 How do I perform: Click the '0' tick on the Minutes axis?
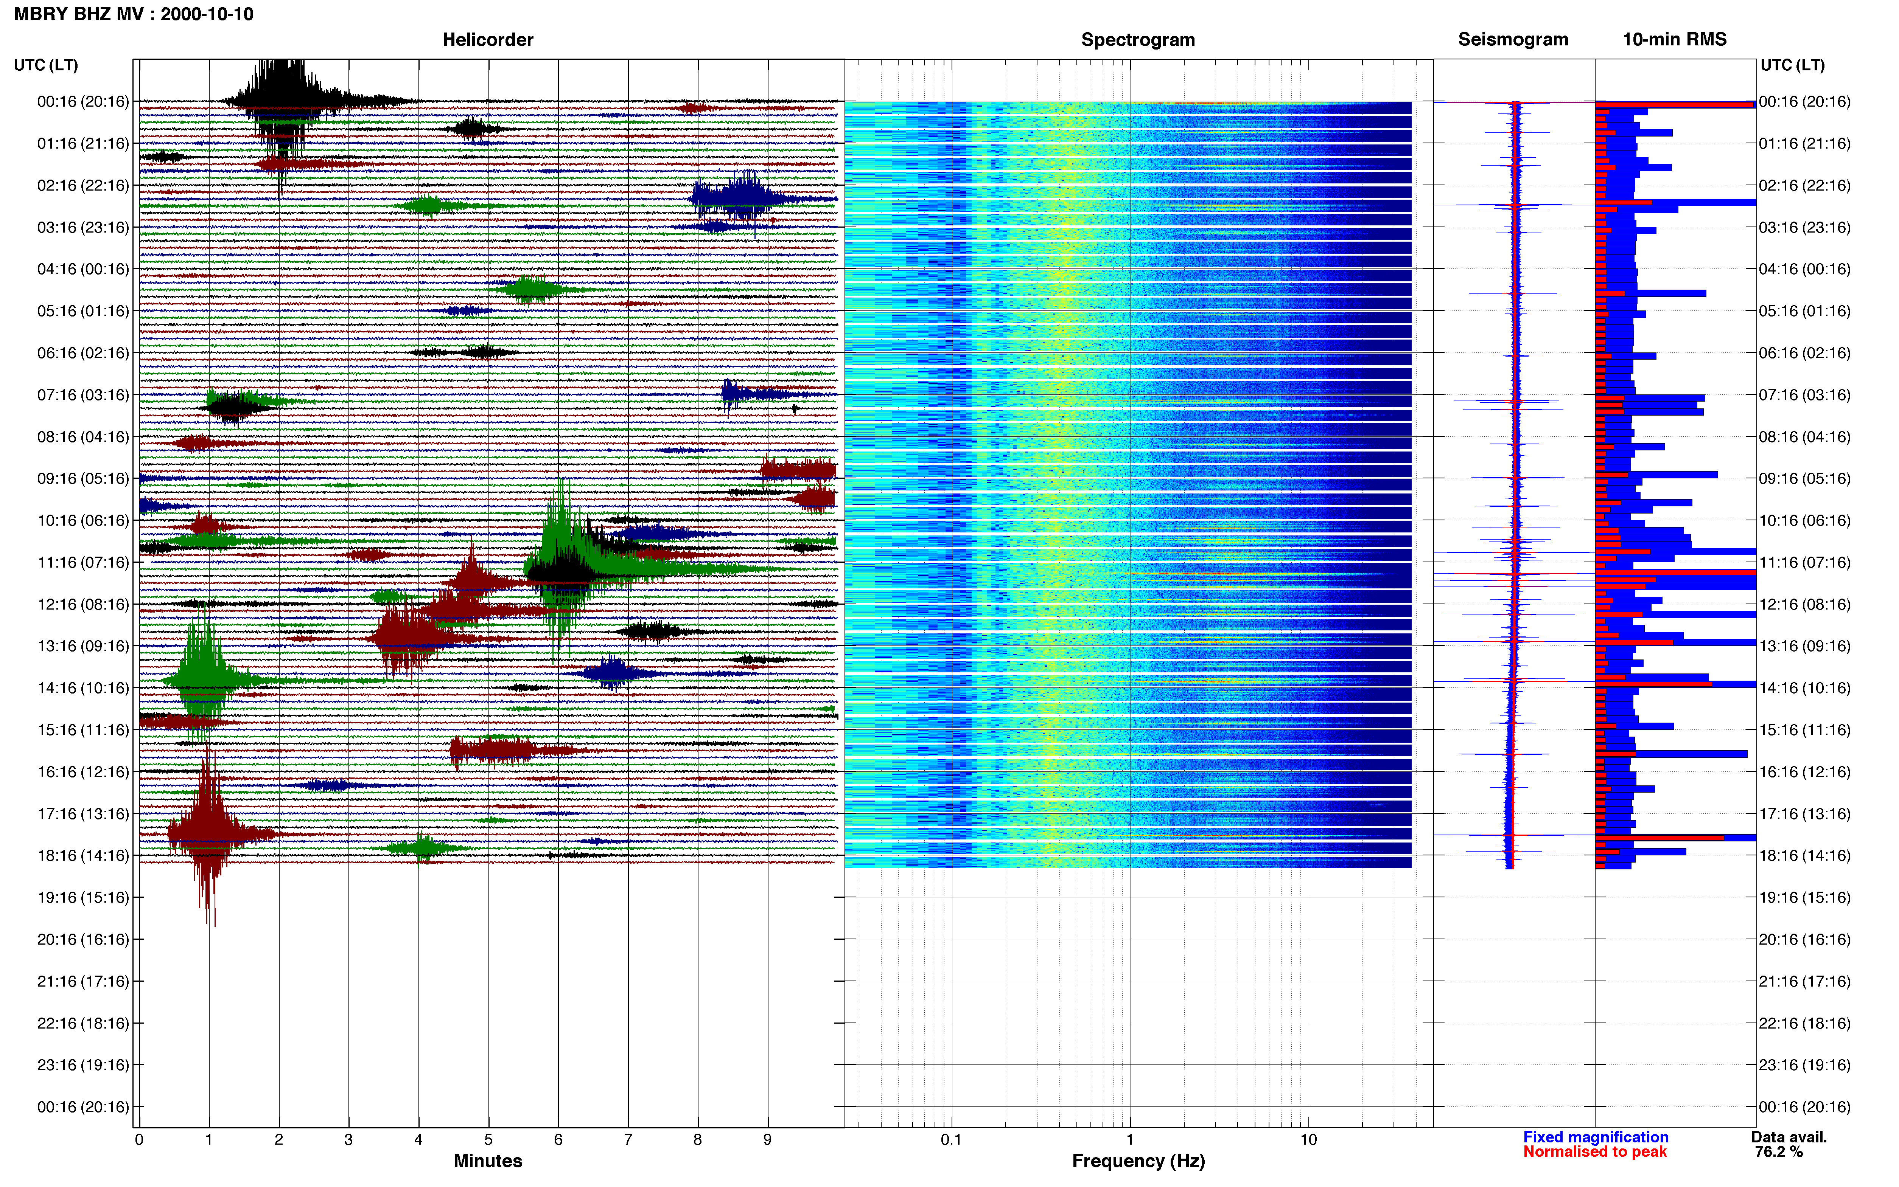click(x=139, y=1140)
